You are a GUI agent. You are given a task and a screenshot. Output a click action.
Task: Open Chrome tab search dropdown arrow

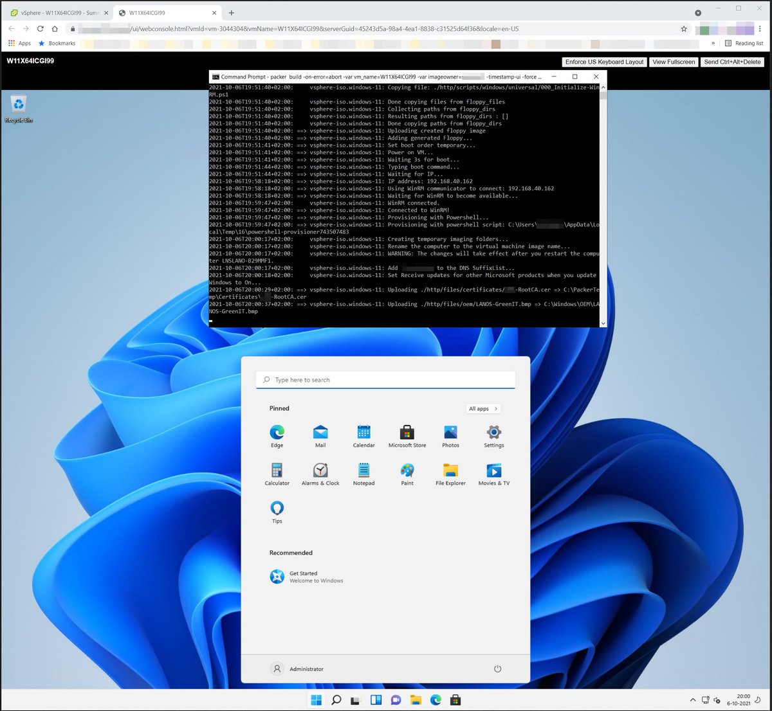(x=698, y=13)
